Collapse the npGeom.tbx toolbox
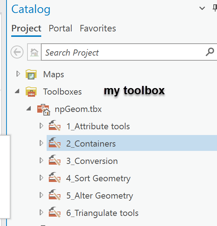Viewport: 217px width, 226px height. coord(29,109)
